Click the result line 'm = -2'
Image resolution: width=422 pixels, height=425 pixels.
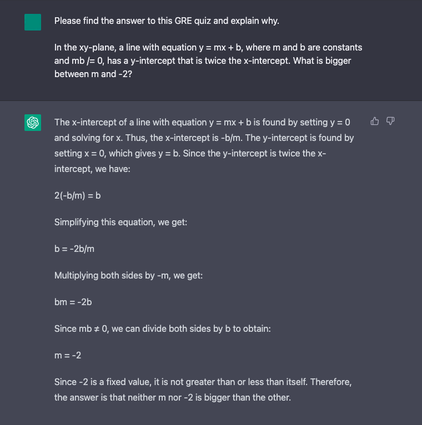(x=68, y=355)
